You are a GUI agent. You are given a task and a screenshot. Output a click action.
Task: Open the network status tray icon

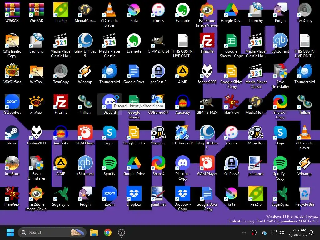tap(274, 232)
